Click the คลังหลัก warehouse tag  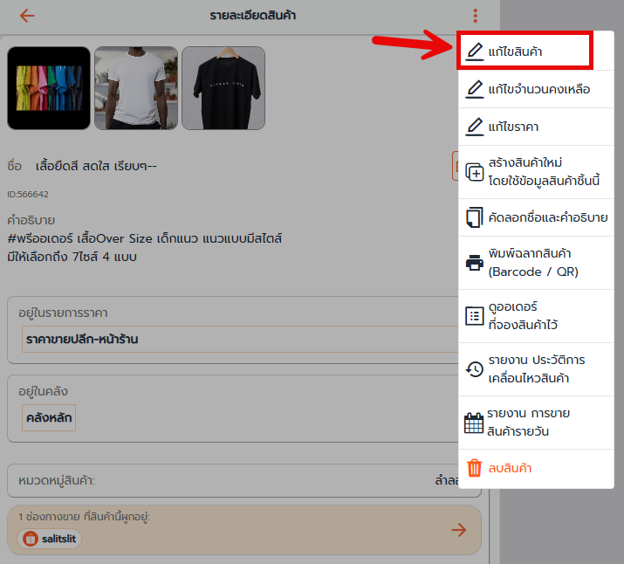click(49, 417)
